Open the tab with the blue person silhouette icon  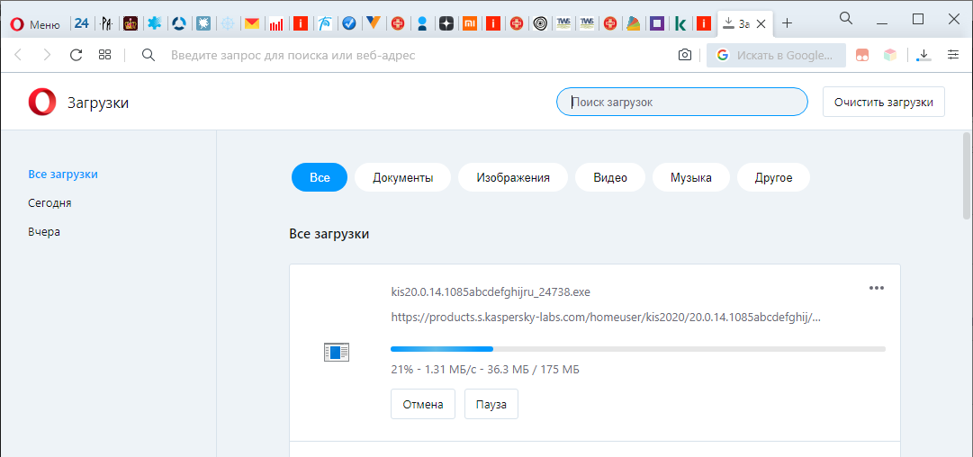422,24
